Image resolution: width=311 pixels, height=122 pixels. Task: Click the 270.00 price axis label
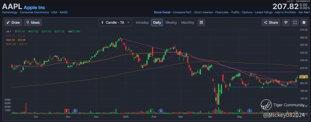(x=304, y=30)
